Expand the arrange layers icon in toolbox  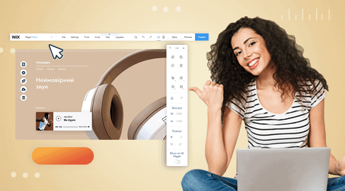(x=173, y=78)
